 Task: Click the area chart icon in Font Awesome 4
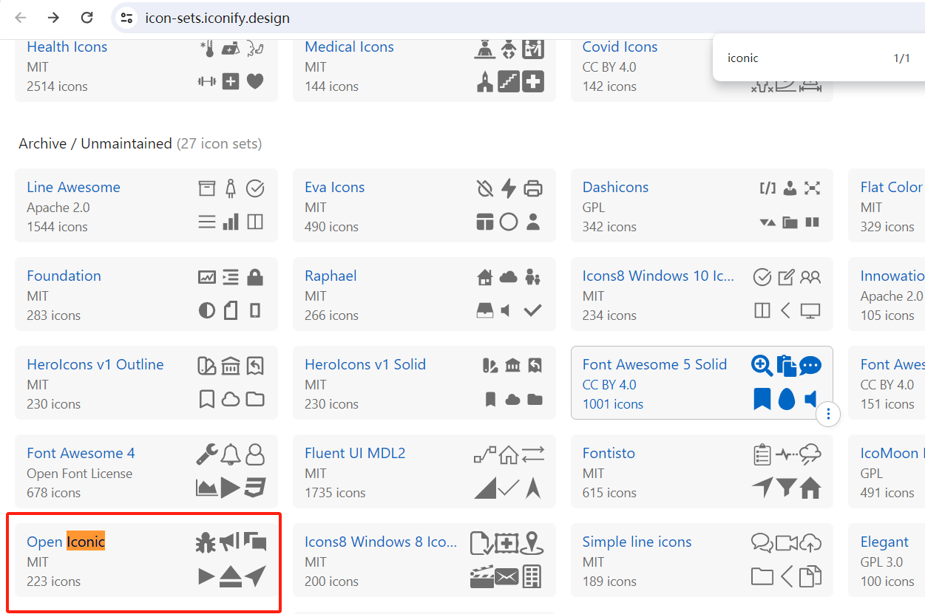(206, 488)
